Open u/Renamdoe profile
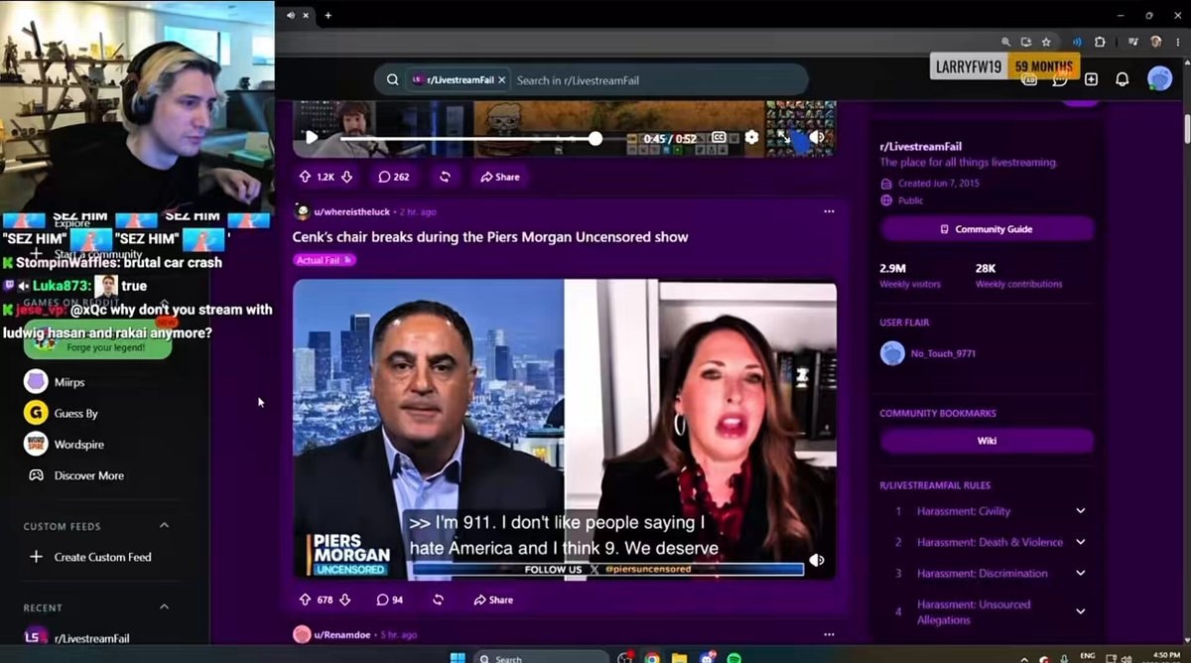Image resolution: width=1191 pixels, height=663 pixels. (x=340, y=634)
